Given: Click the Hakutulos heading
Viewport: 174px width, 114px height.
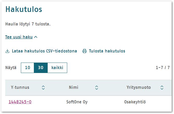Looking at the screenshot, I should [x=24, y=9].
